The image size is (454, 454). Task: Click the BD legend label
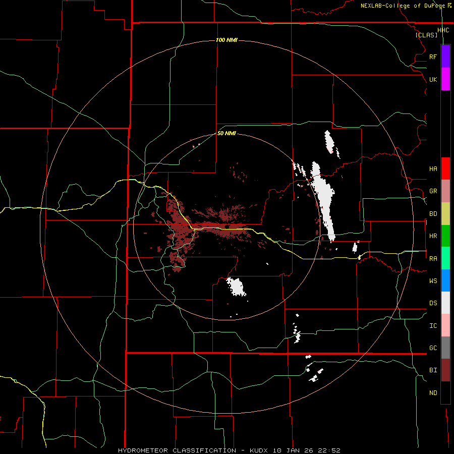[433, 214]
